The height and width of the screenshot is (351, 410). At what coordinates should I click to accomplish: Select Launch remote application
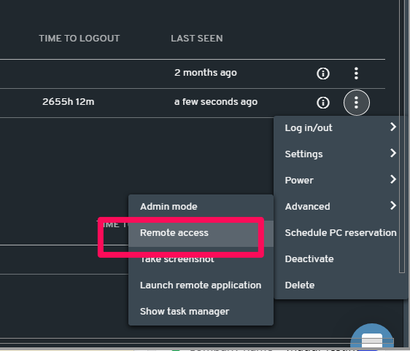(x=201, y=285)
